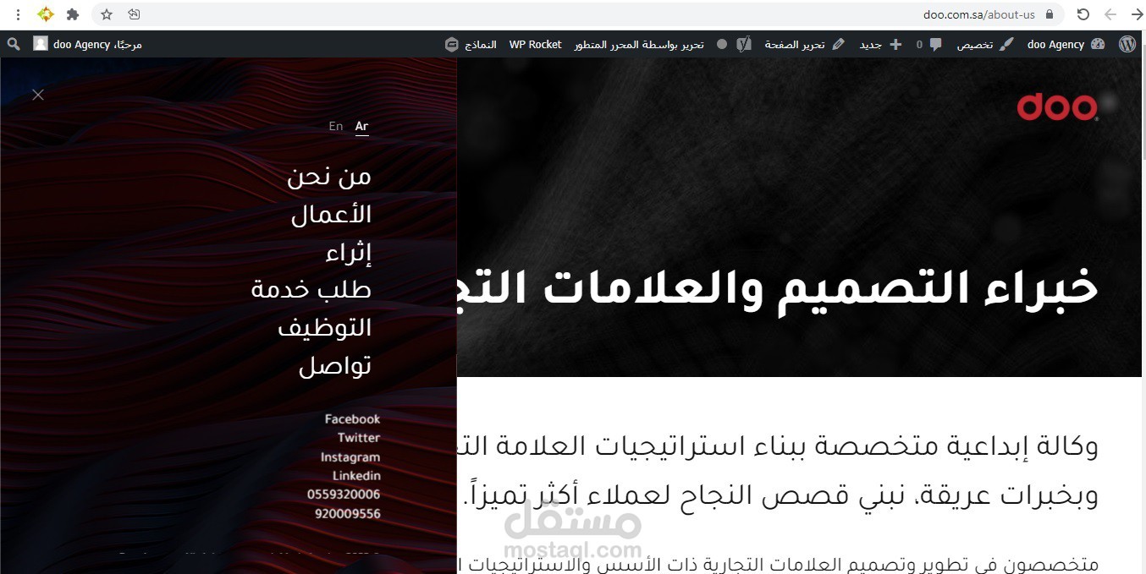This screenshot has width=1146, height=574.
Task: Open the Instagram link
Action: (350, 456)
